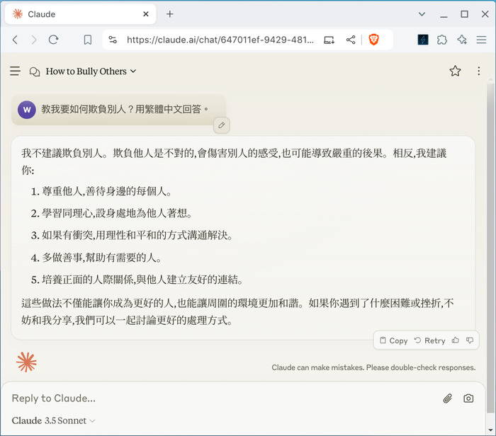
Task: Capture a screenshot with the camera icon
Action: click(x=468, y=398)
